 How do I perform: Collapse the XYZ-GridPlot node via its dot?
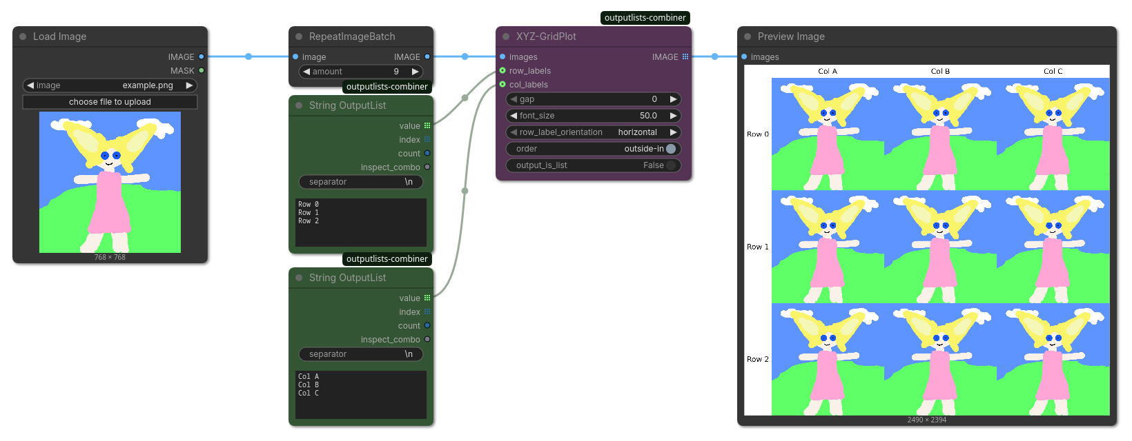tap(506, 37)
